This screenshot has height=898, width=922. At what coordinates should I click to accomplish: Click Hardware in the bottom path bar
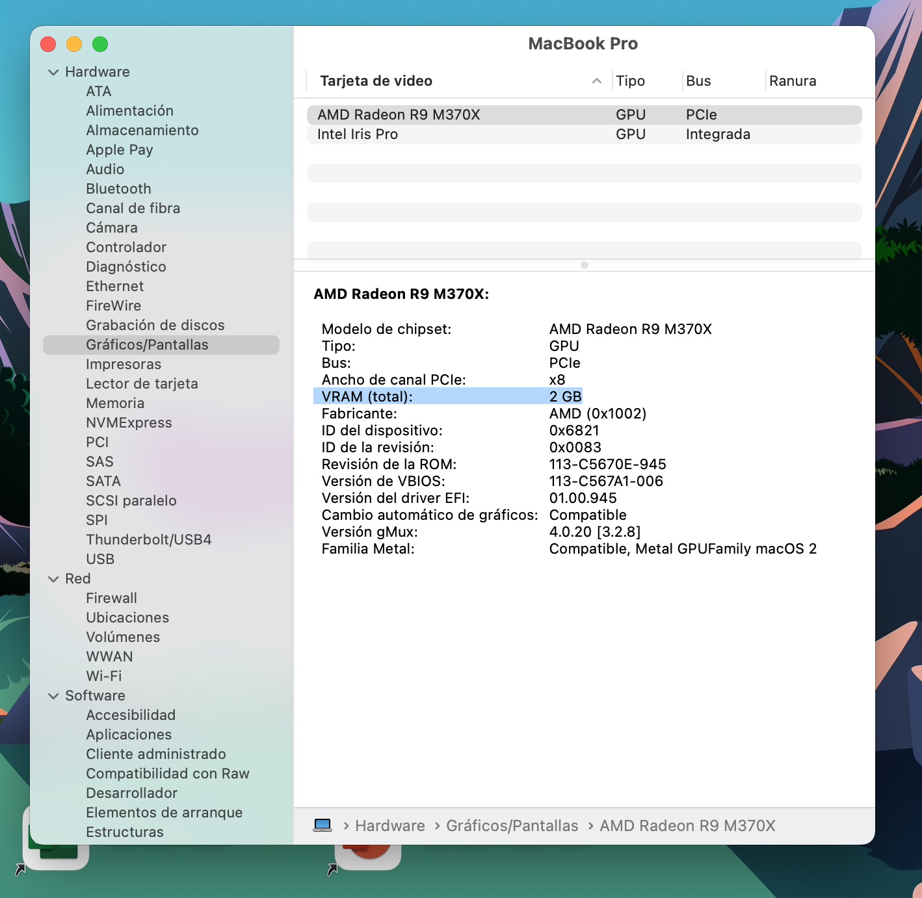[389, 826]
